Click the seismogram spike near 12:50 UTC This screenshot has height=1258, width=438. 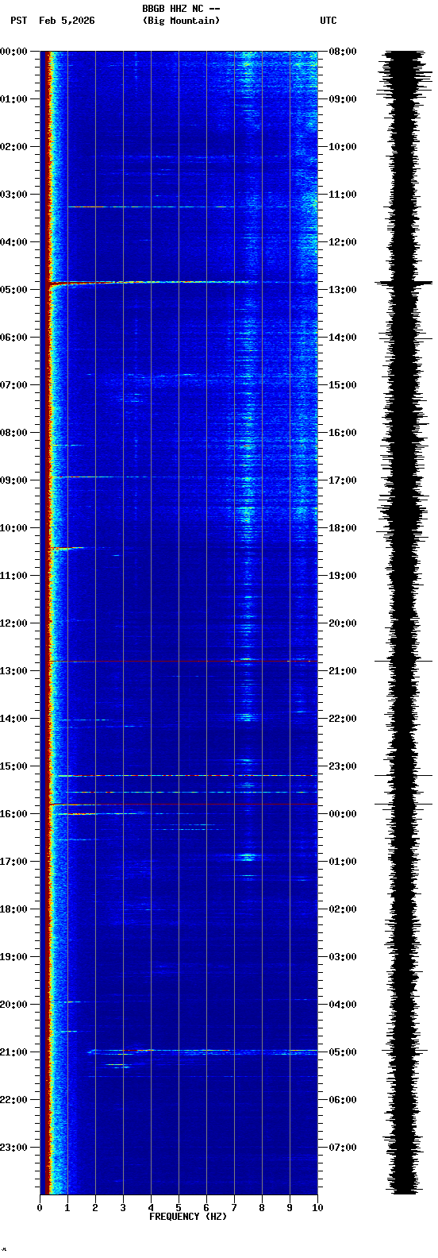(404, 282)
